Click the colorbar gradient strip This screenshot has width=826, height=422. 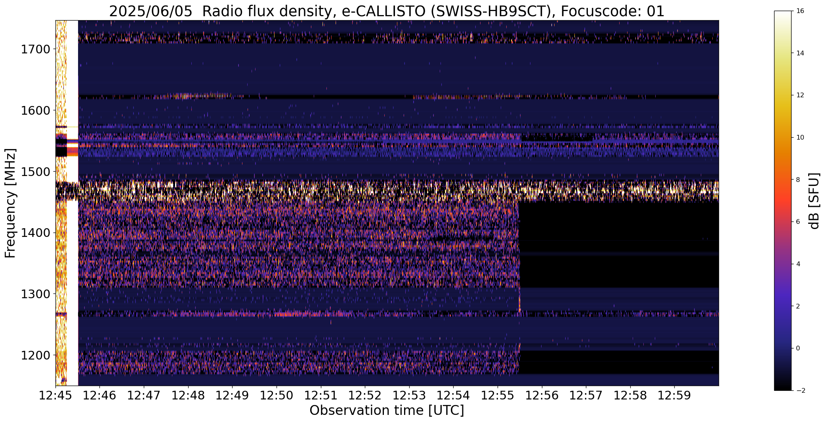tap(783, 201)
